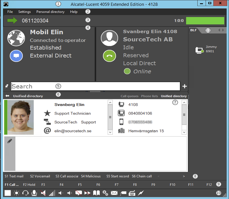Viewport: 229px width, 199px height.
Task: Click S4 Malicious softkey
Action: pos(91,176)
